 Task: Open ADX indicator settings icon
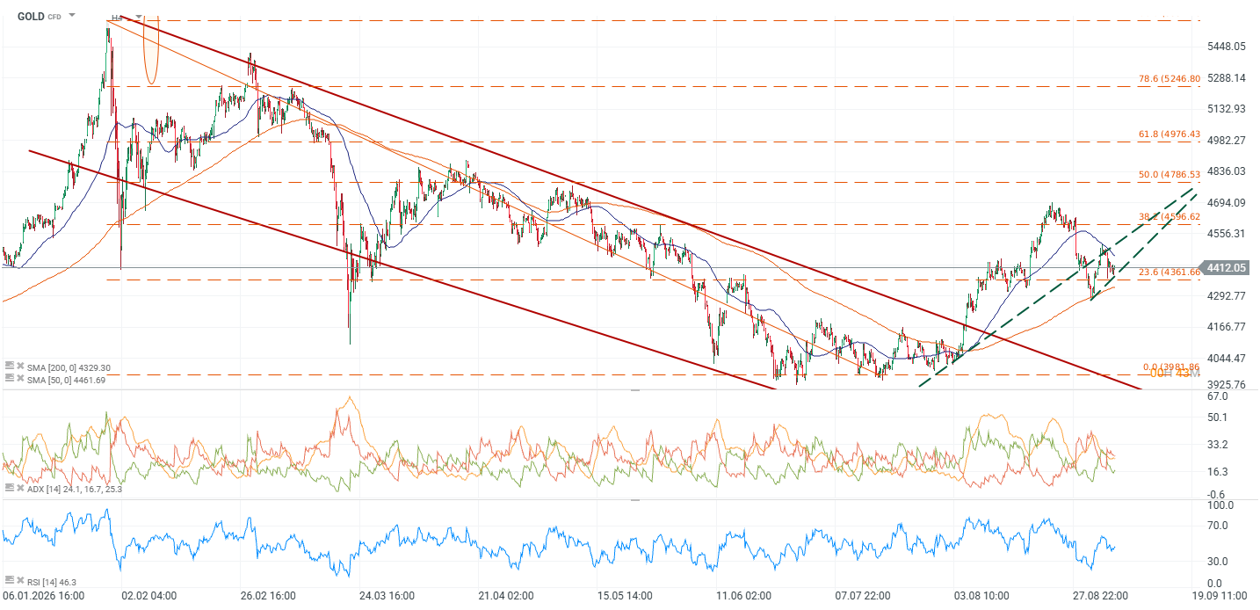click(8, 488)
